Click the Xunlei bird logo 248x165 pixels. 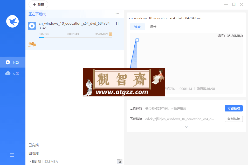[x=12, y=21]
